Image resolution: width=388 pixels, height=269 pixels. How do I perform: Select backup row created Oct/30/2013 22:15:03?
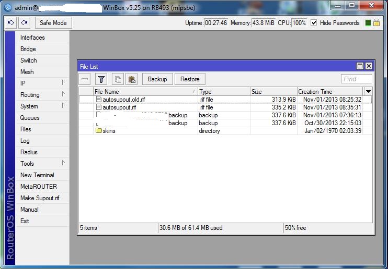(225, 123)
